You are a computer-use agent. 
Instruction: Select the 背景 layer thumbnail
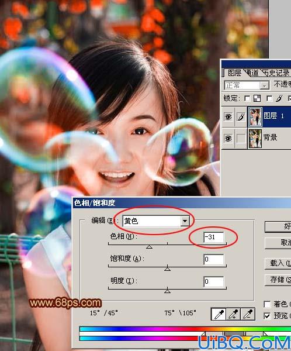[x=255, y=139]
